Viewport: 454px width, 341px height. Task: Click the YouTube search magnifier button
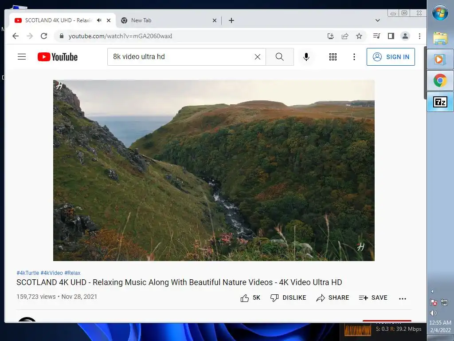click(280, 57)
